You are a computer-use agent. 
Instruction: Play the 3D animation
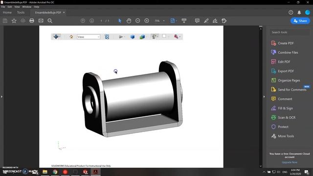point(121,37)
